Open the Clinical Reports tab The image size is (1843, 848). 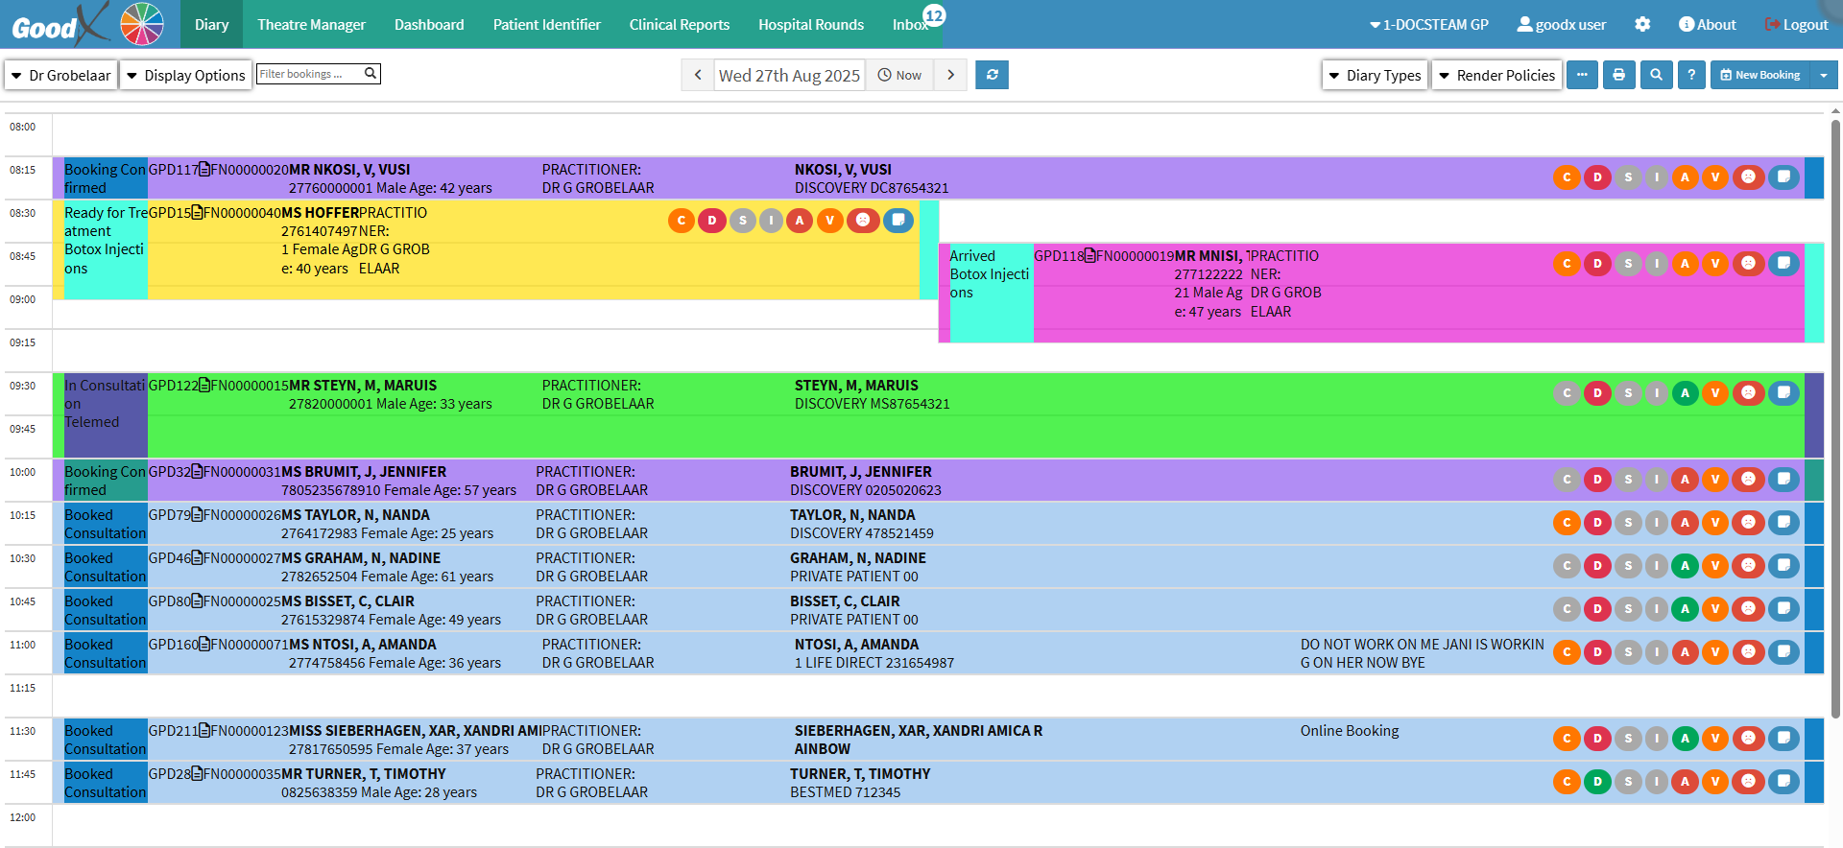coord(679,24)
